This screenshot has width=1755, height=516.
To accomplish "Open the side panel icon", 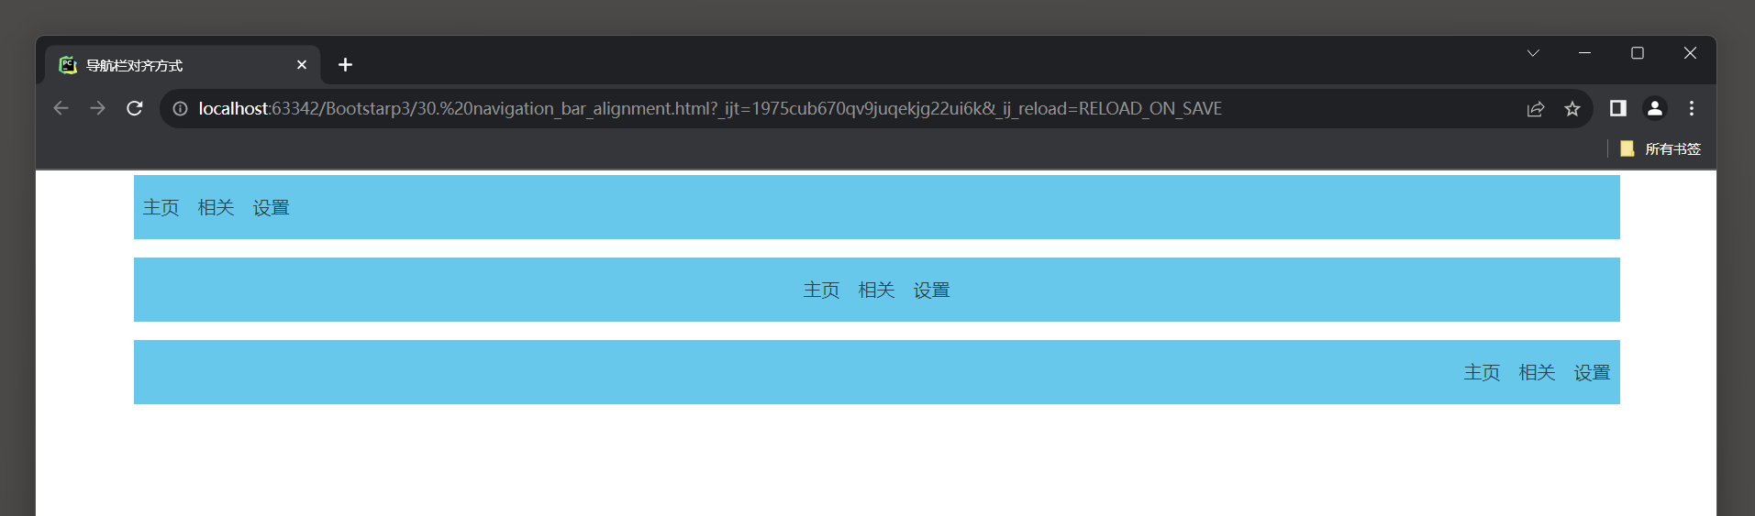I will (1618, 108).
